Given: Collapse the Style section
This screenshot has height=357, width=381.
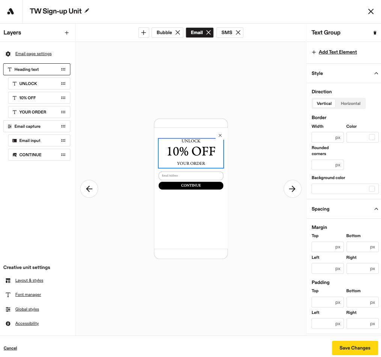Looking at the screenshot, I should [x=376, y=73].
